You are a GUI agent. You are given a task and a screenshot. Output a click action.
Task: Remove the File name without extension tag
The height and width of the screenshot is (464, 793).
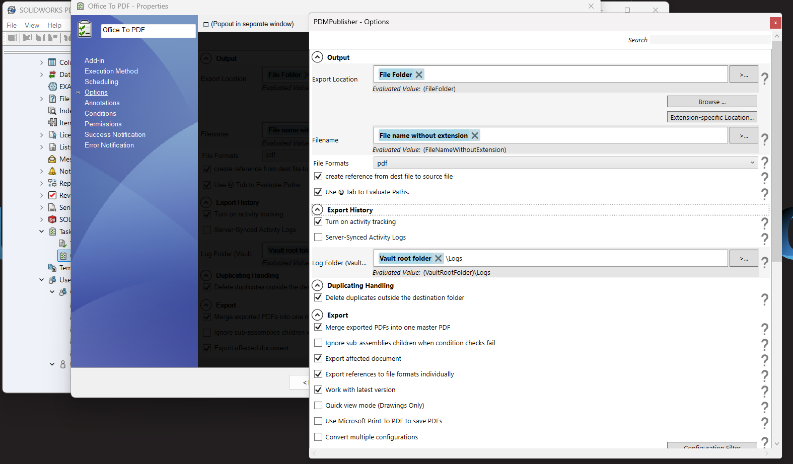474,135
